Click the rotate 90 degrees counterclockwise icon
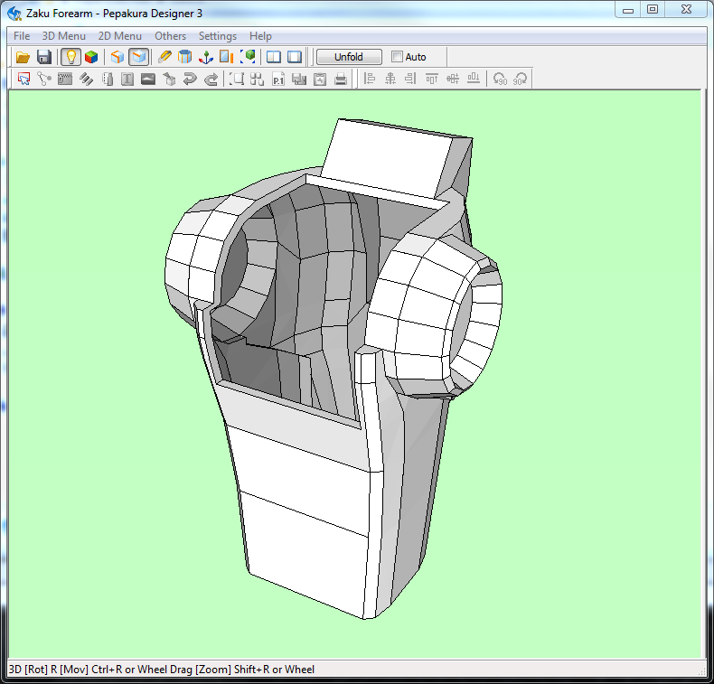This screenshot has height=684, width=714. [x=499, y=80]
